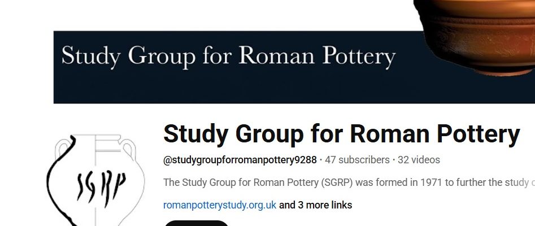Click the word 'Pottery' in the channel title

tap(478, 134)
